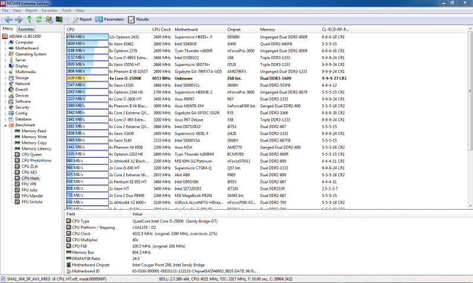Click the CL-RCD-RP-R... column header

[x=335, y=29]
